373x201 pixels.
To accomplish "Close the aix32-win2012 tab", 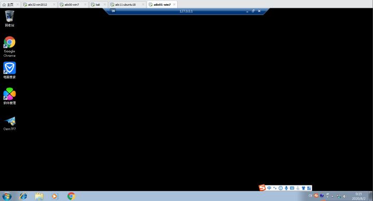I will point(54,5).
